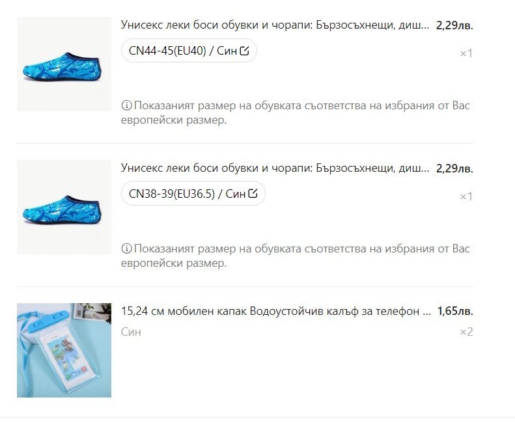Open second blue water shoe thumbnail
This screenshot has width=515, height=432.
pos(64,207)
